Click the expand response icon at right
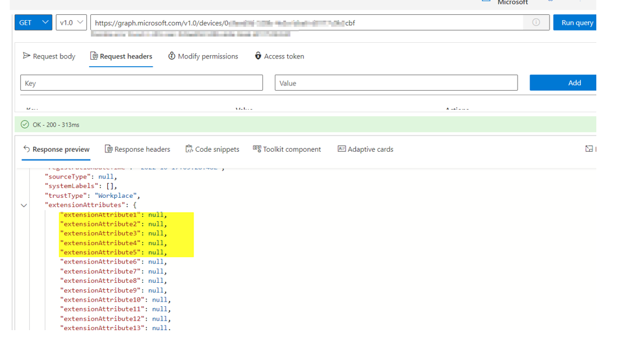Viewport: 621px width, 360px height. [x=589, y=149]
